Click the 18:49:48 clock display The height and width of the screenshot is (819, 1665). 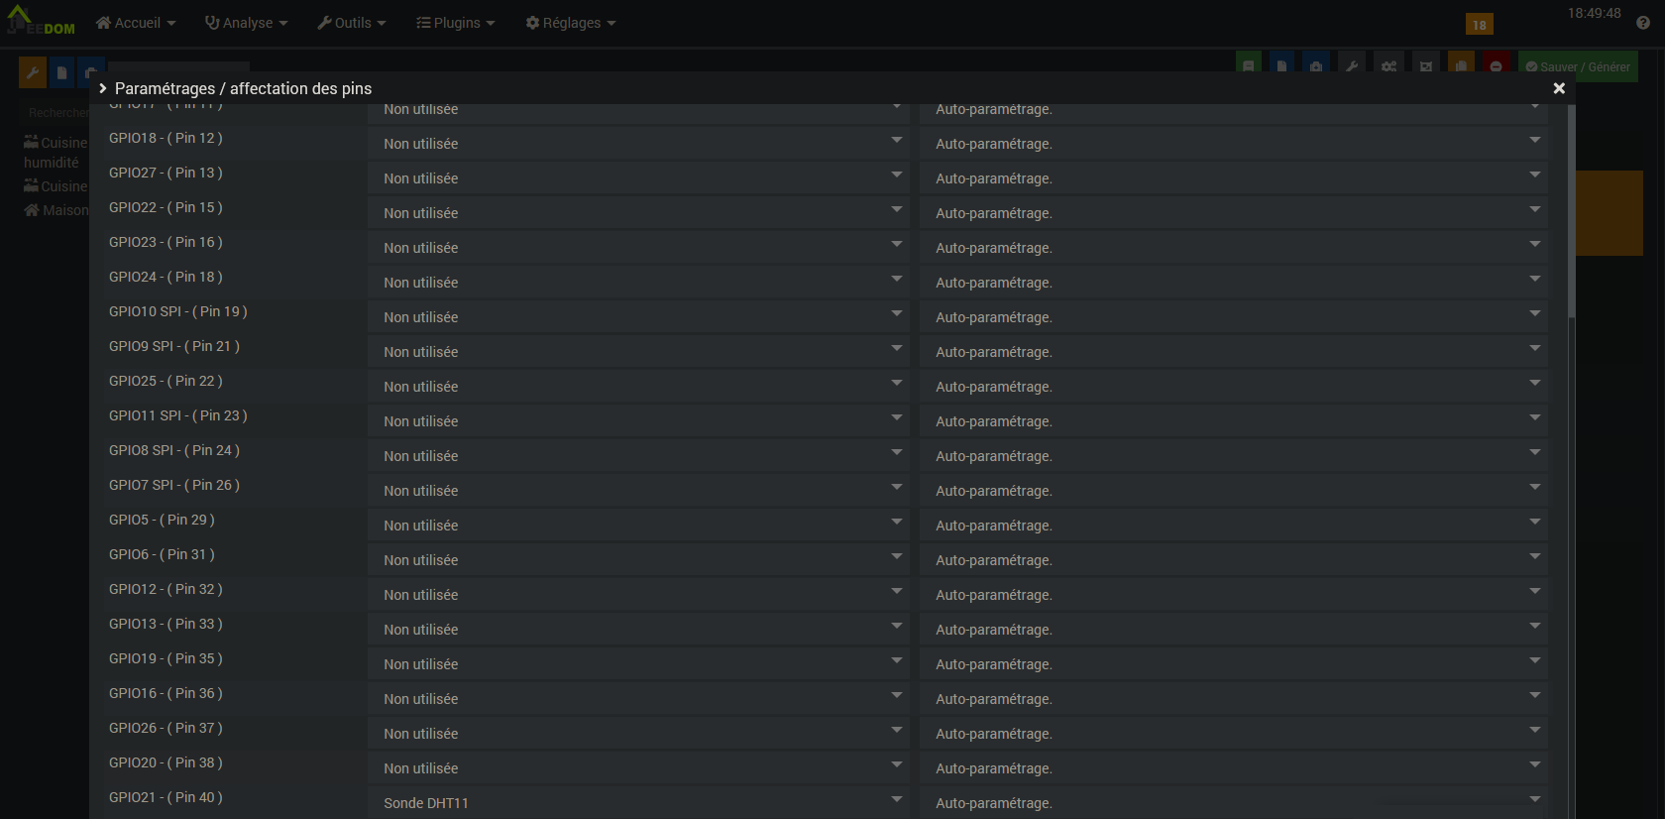tap(1595, 13)
